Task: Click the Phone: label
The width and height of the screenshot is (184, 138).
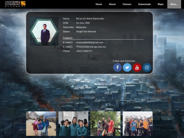Action: 66,51
